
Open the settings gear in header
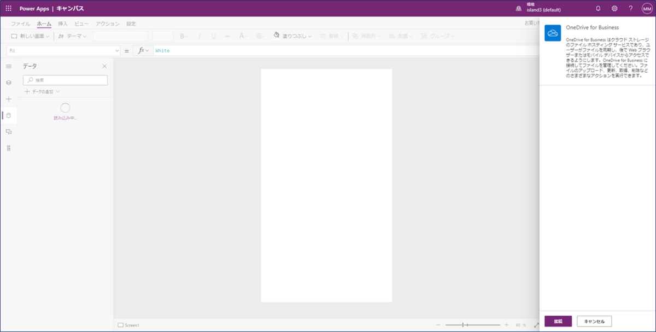coord(614,9)
